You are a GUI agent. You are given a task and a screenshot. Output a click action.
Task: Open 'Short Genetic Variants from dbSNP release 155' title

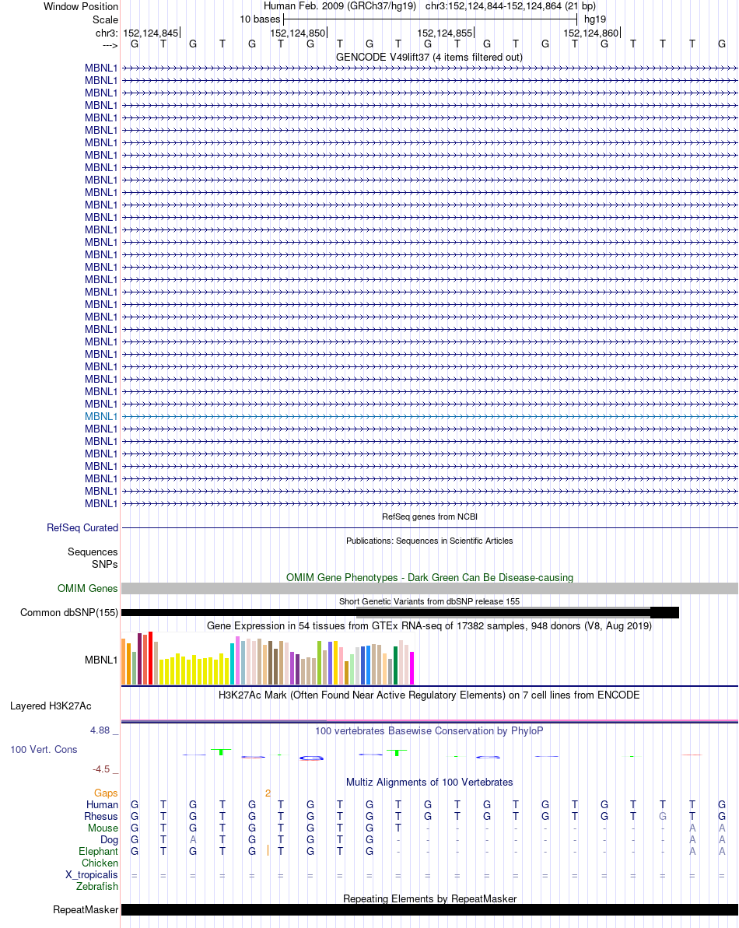[x=429, y=601]
